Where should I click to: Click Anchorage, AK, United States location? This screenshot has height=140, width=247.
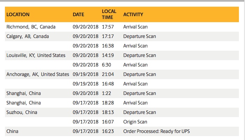[x=38, y=74]
